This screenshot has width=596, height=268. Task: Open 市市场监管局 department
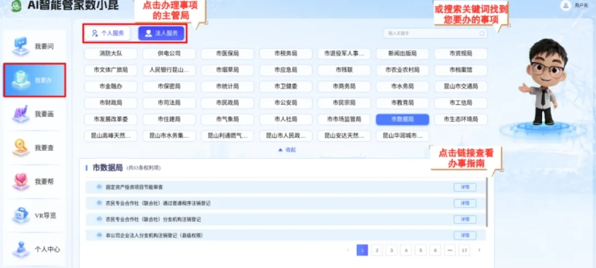pyautogui.click(x=344, y=119)
